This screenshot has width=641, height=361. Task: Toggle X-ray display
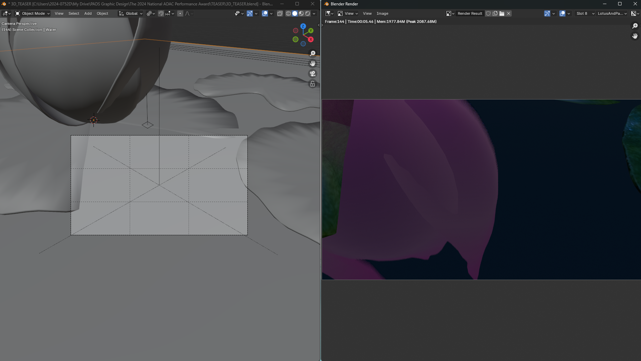coord(280,13)
